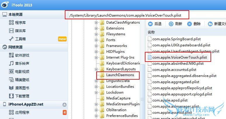This screenshot has height=119, width=226.
Task: Open 音乐铃声 section
Action: tap(22, 63)
